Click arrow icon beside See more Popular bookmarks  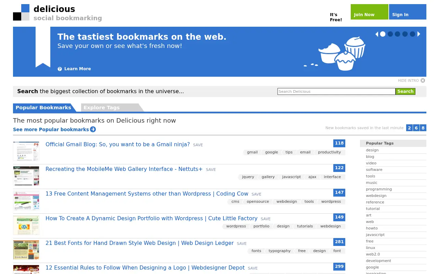(x=93, y=129)
